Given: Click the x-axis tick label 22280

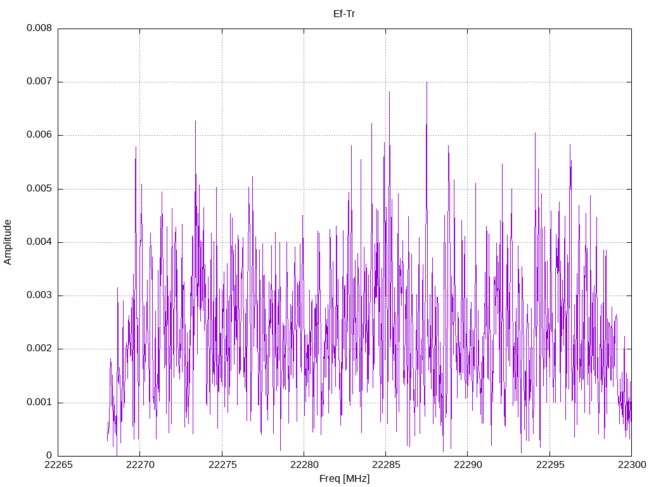Looking at the screenshot, I should point(304,465).
